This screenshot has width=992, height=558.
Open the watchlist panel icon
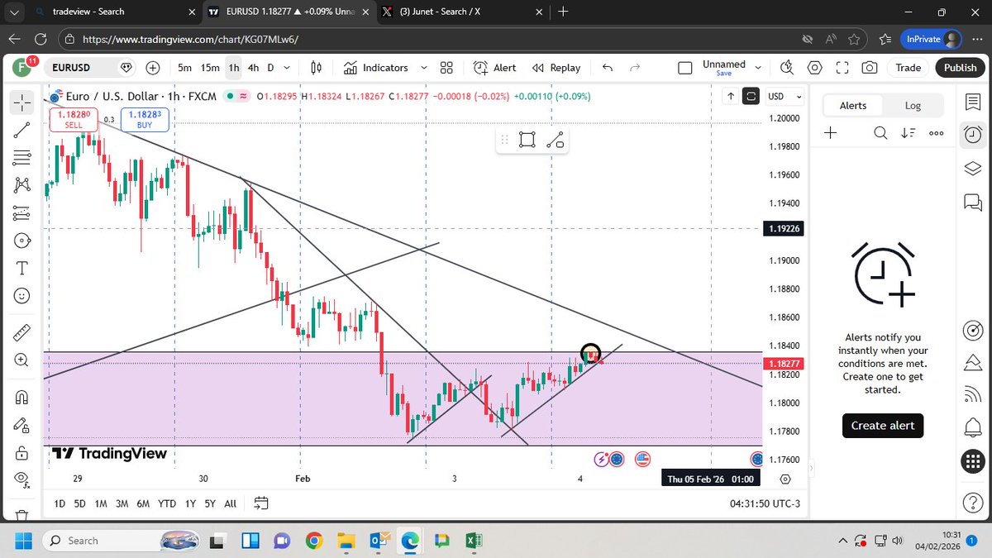pos(973,102)
